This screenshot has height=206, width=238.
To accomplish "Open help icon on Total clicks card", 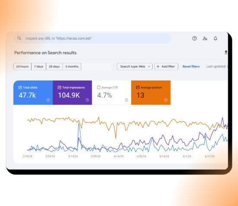I will click(x=48, y=100).
